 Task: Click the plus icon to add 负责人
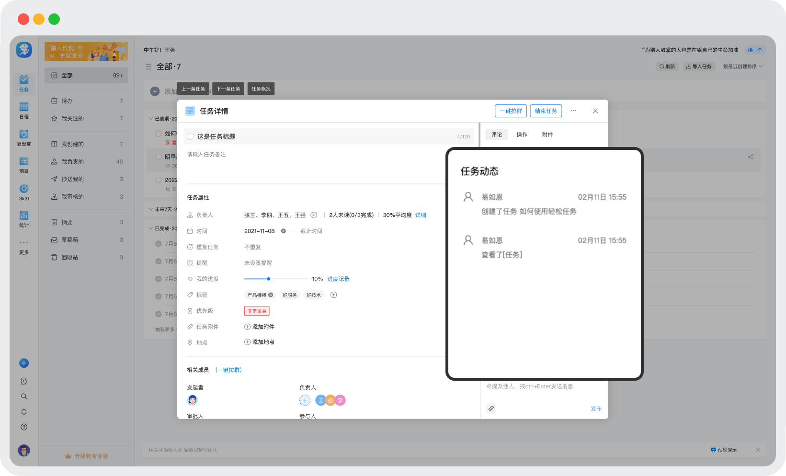pyautogui.click(x=314, y=215)
